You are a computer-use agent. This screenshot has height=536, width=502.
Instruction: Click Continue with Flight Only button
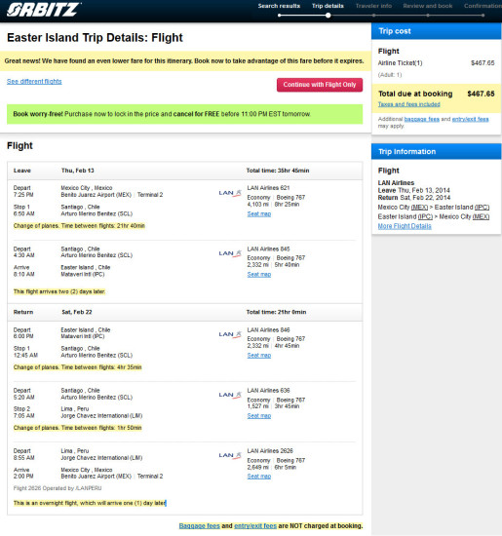coord(320,85)
